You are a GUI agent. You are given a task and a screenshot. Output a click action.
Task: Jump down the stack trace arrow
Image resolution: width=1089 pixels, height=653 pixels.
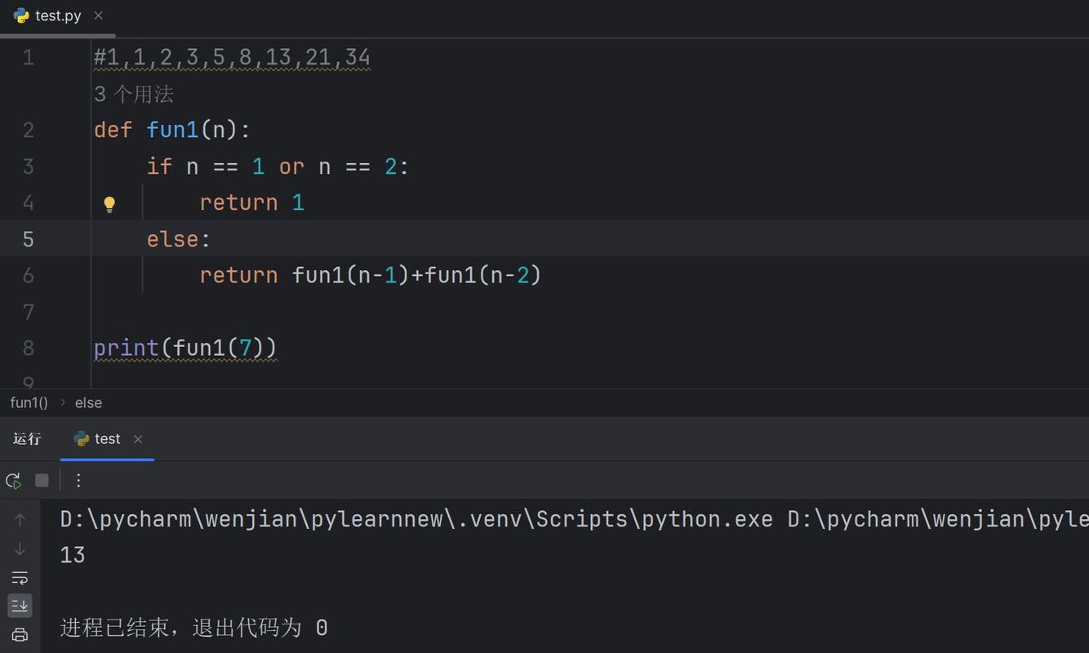click(x=20, y=549)
